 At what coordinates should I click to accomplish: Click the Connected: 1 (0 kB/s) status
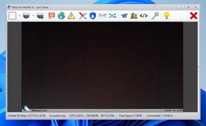click(x=160, y=116)
